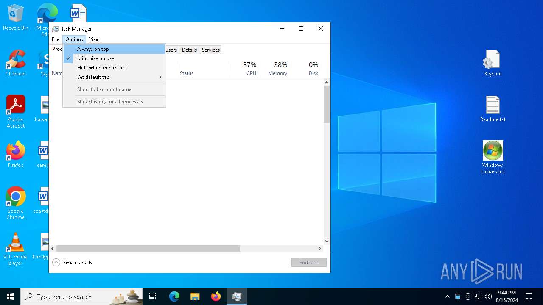Click the horizontal scrollbar left arrow
This screenshot has width=543, height=305.
53,249
